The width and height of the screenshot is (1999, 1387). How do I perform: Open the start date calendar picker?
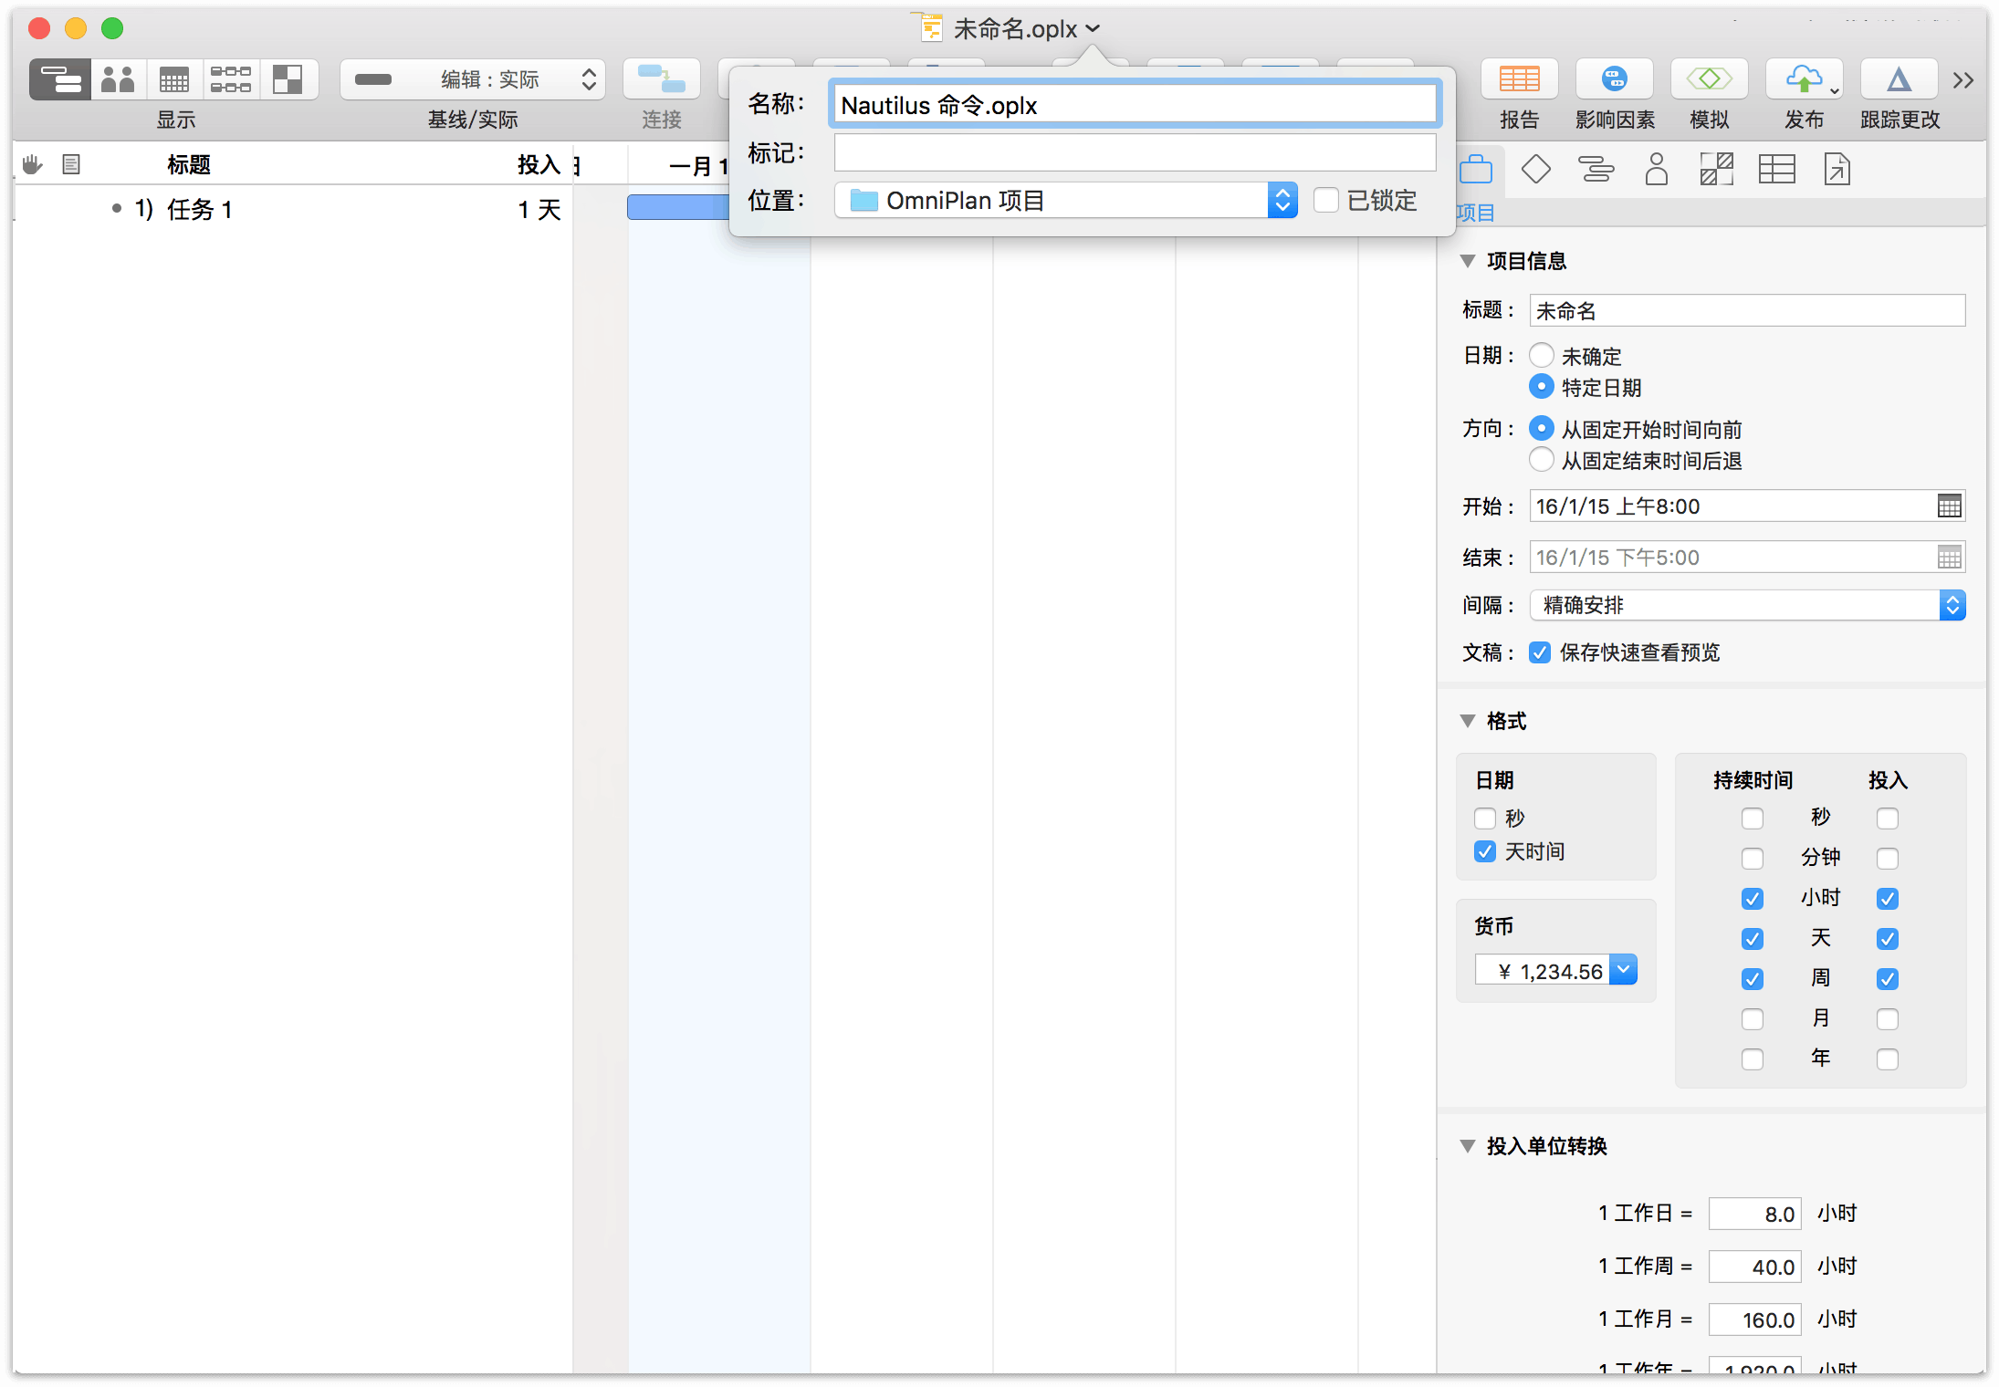[x=1950, y=506]
